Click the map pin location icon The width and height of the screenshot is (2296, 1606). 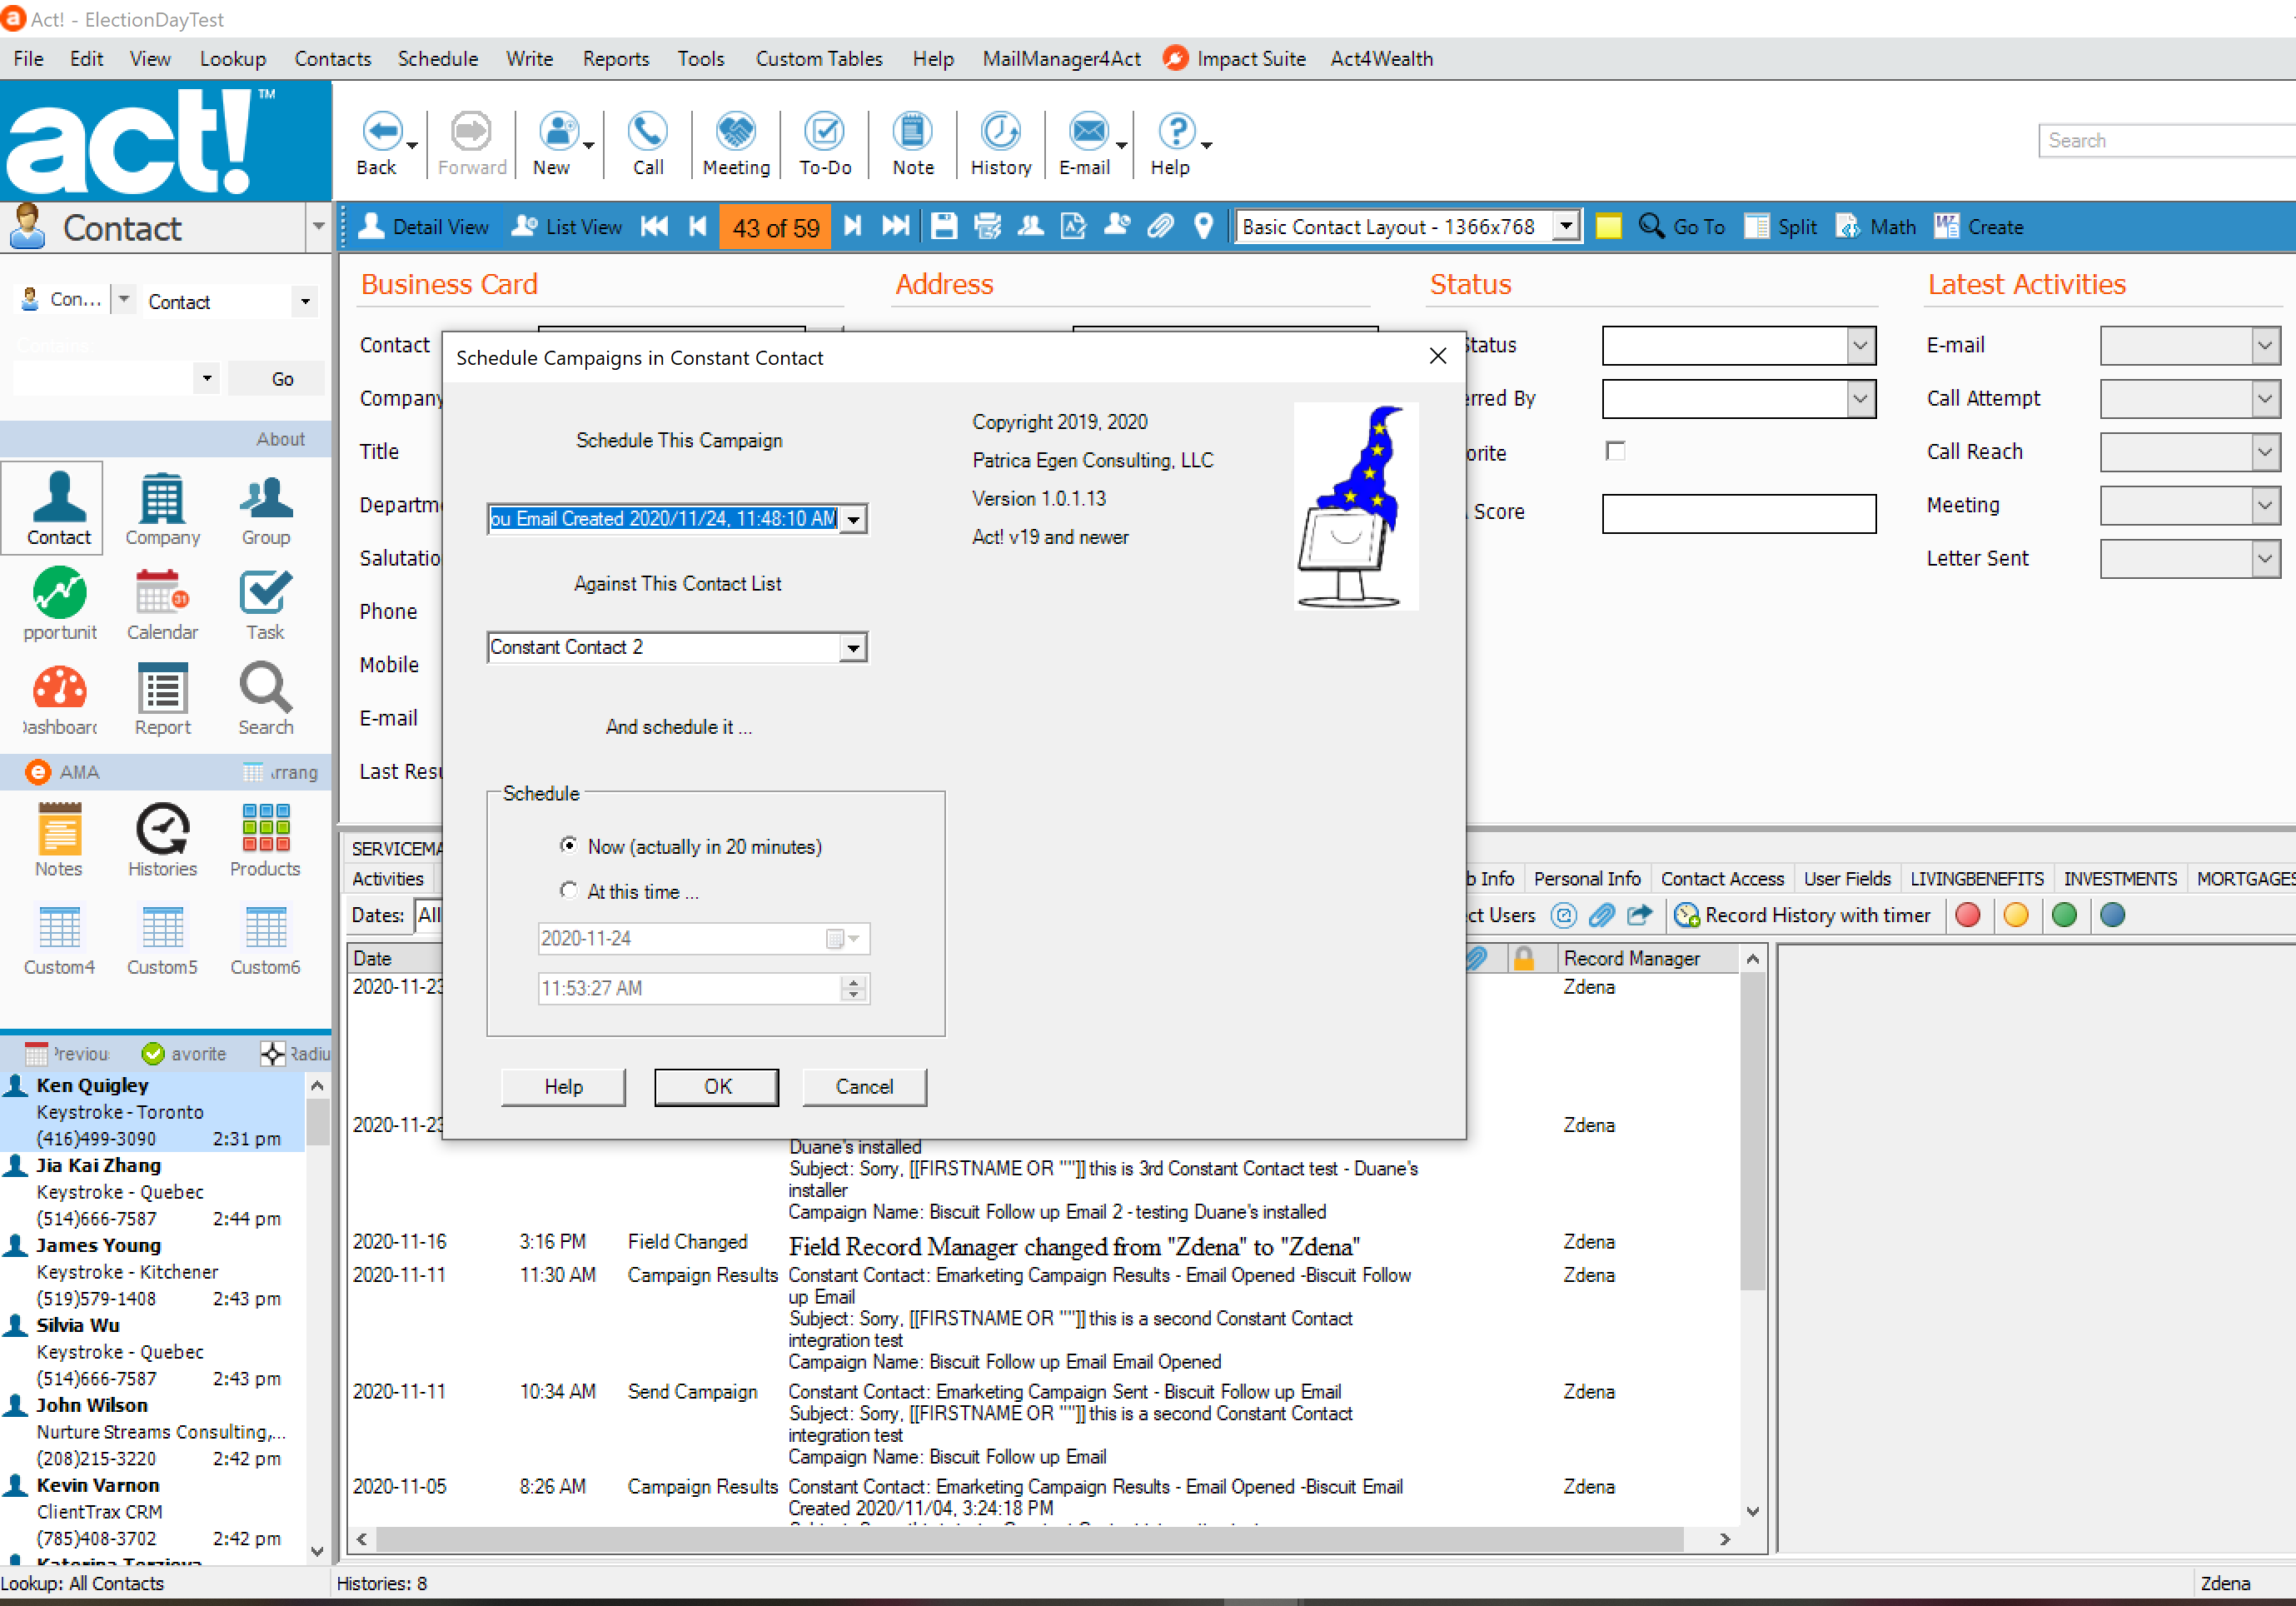(1204, 227)
